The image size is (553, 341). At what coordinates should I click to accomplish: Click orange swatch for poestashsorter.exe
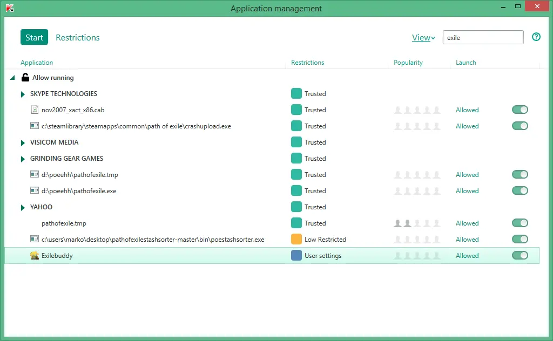(x=296, y=239)
